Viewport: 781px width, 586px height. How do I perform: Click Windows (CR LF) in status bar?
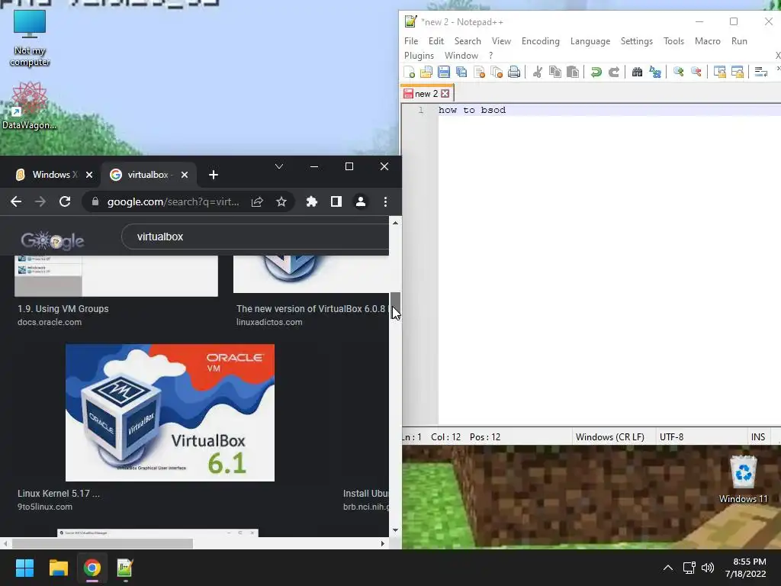pos(609,437)
